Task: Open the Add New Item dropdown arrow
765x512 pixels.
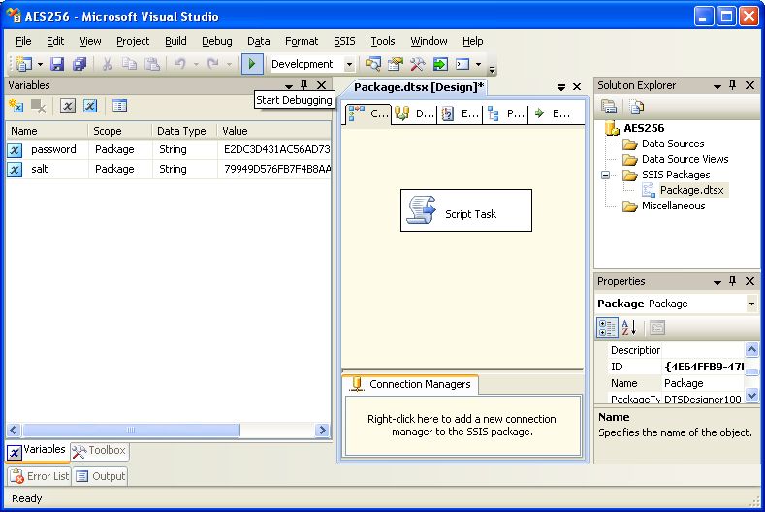Action: tap(40, 64)
